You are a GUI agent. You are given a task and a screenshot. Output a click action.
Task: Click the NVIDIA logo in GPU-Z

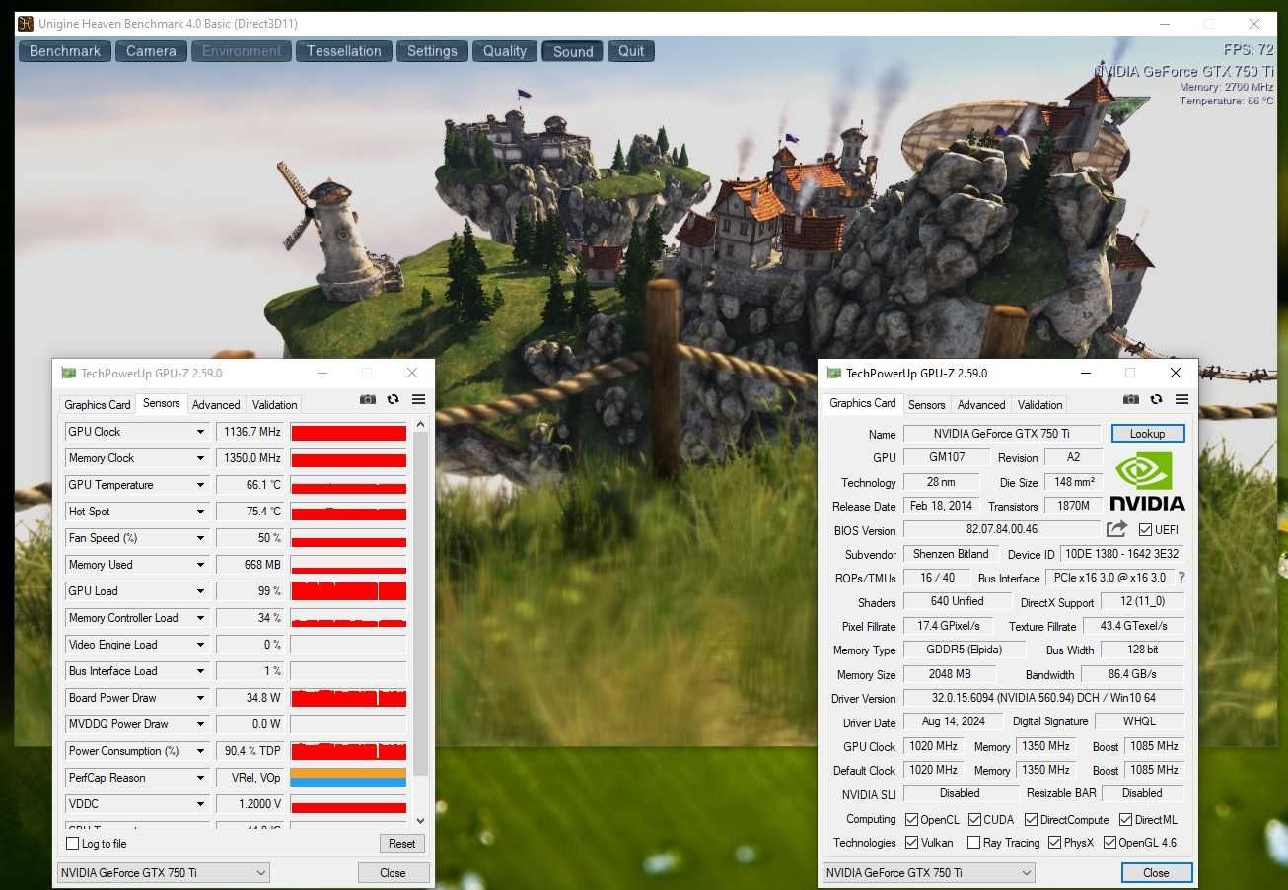pyautogui.click(x=1147, y=482)
